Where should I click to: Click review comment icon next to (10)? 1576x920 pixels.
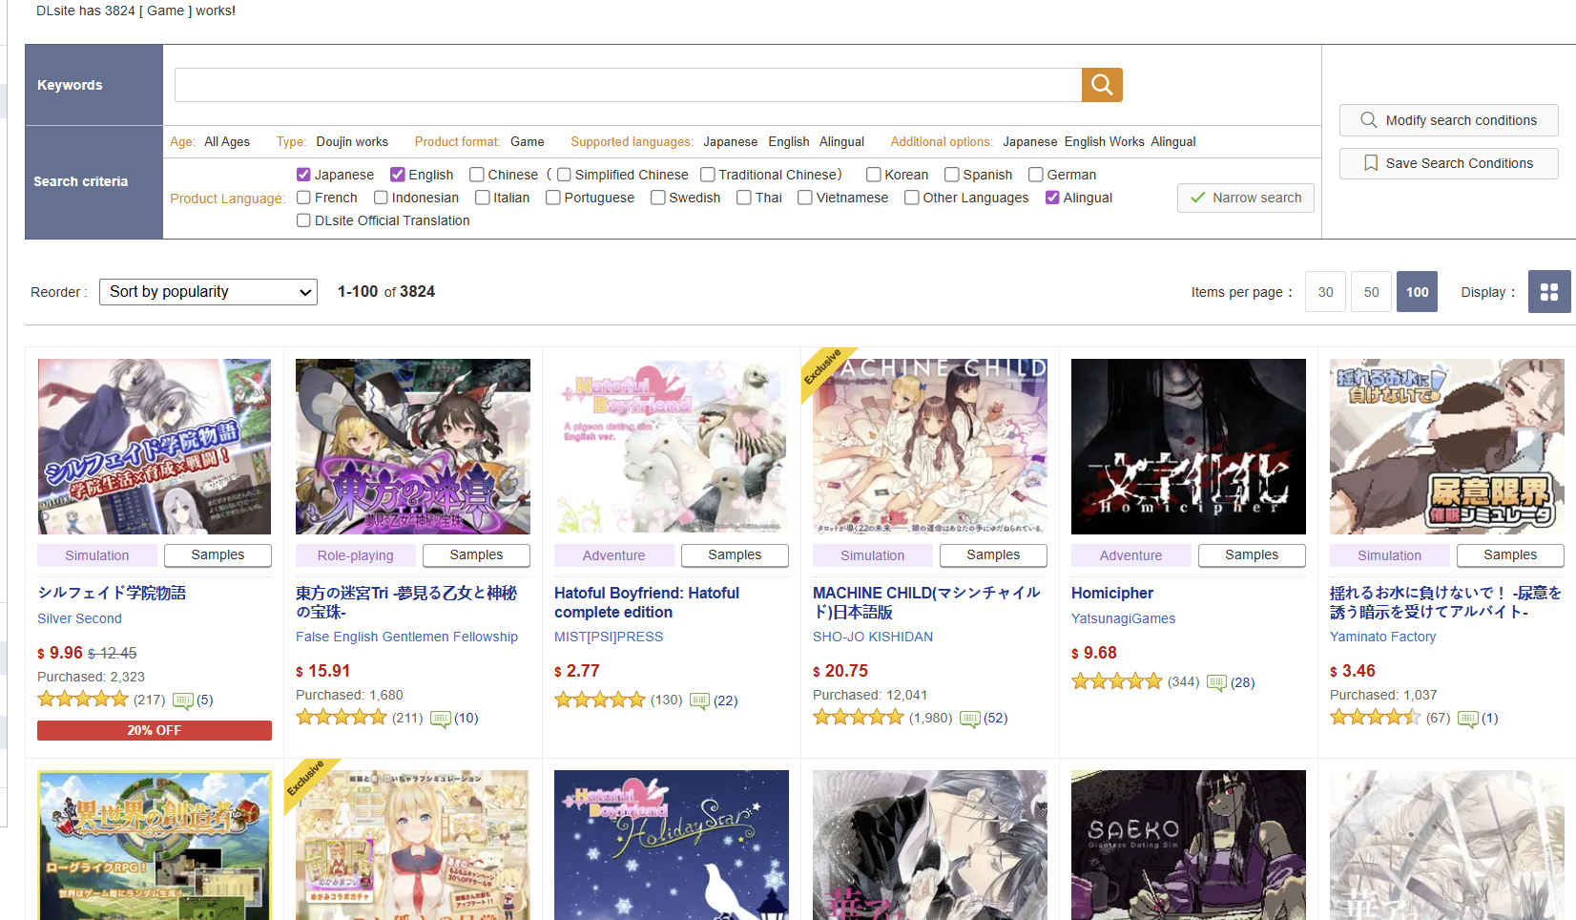441,719
